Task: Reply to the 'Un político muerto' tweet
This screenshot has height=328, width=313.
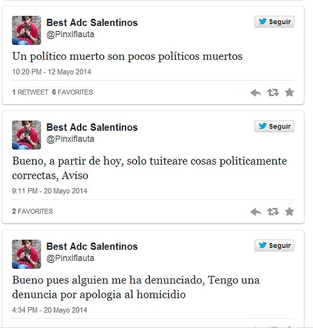Action: point(255,92)
